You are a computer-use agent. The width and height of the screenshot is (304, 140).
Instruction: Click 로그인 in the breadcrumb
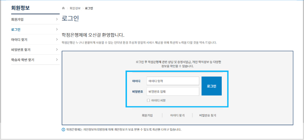click(89, 8)
